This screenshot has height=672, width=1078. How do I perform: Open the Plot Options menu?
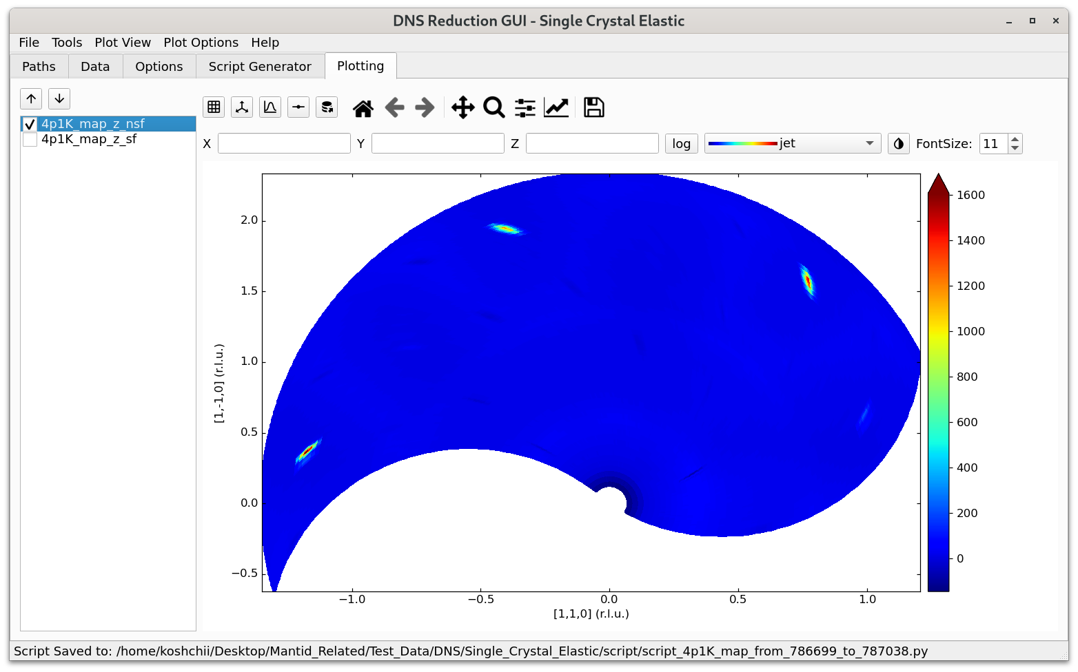pyautogui.click(x=201, y=43)
